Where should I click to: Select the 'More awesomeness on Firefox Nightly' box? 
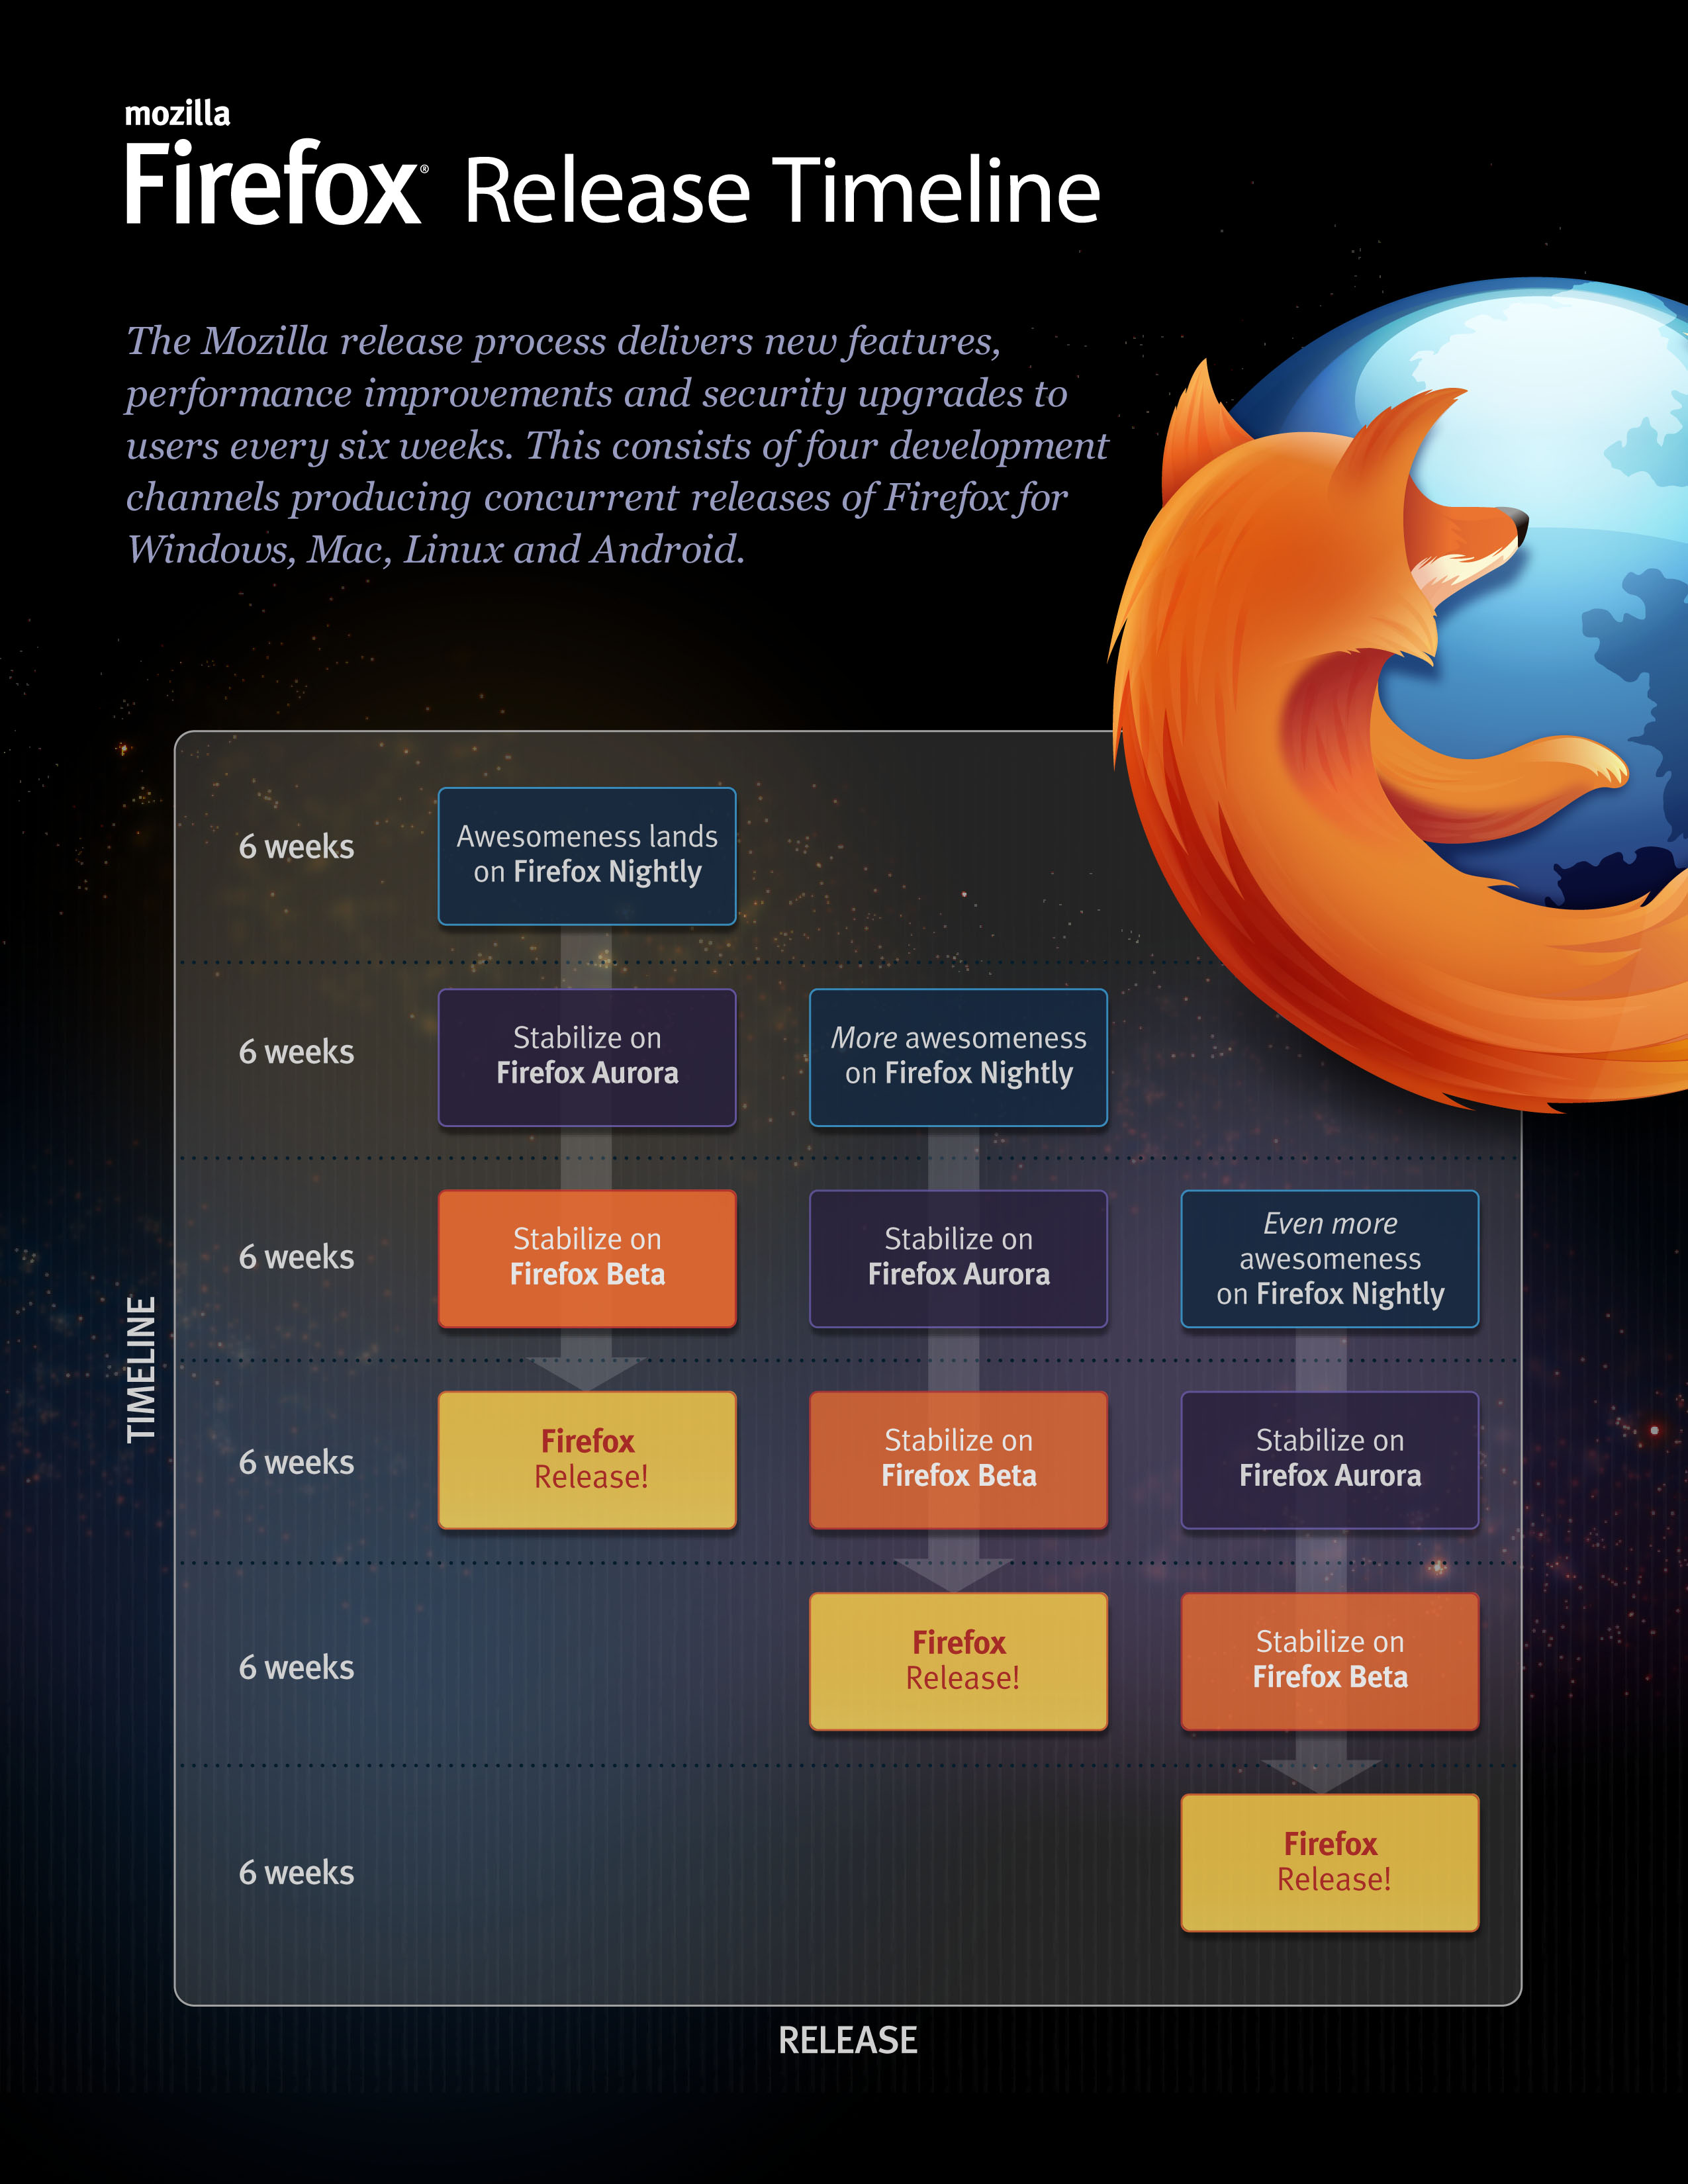[x=958, y=1057]
